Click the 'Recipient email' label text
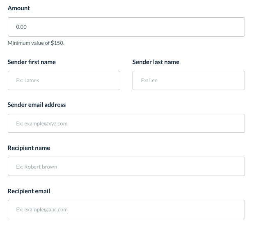The height and width of the screenshot is (227, 254). click(29, 191)
